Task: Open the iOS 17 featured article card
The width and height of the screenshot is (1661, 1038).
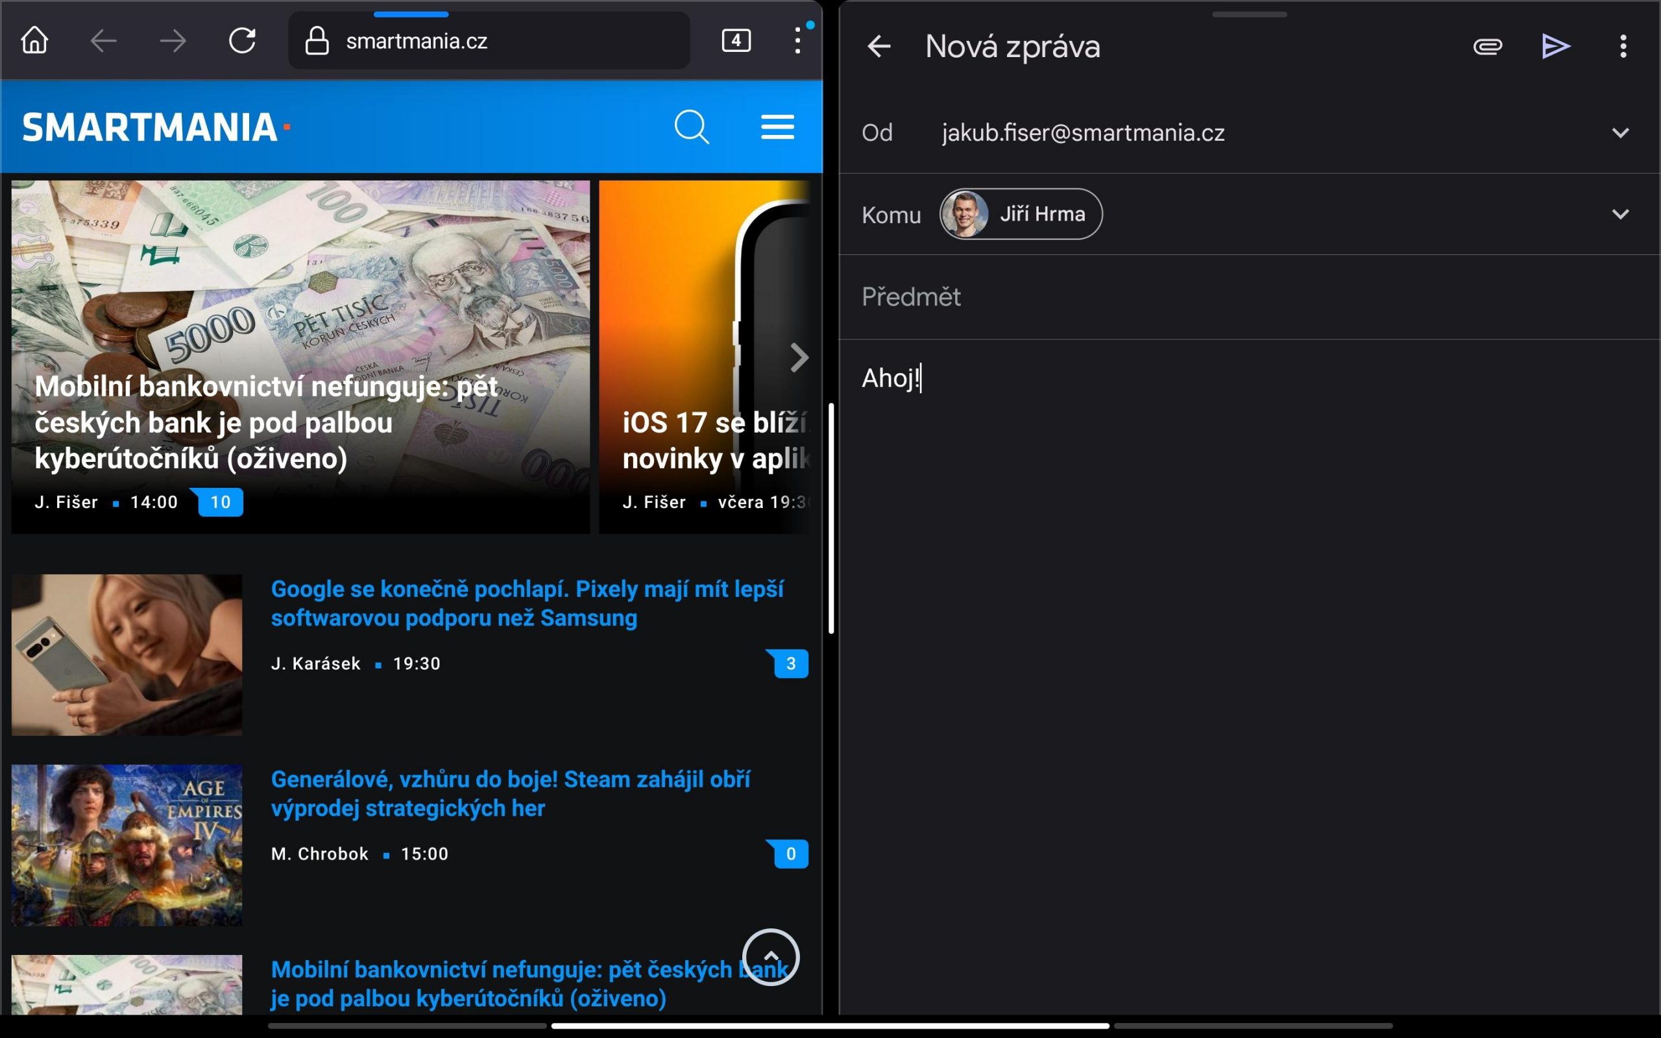Action: pyautogui.click(x=704, y=356)
